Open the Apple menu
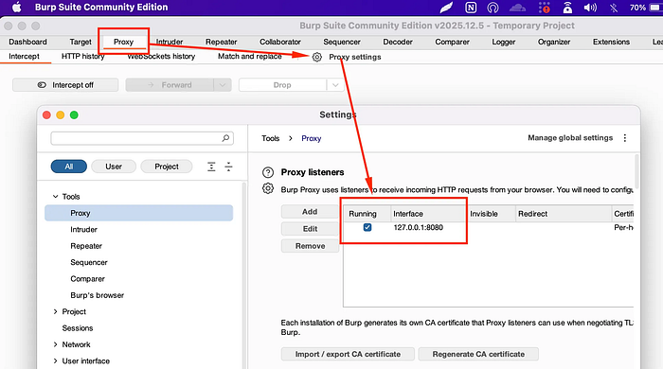The image size is (663, 369). (x=16, y=8)
